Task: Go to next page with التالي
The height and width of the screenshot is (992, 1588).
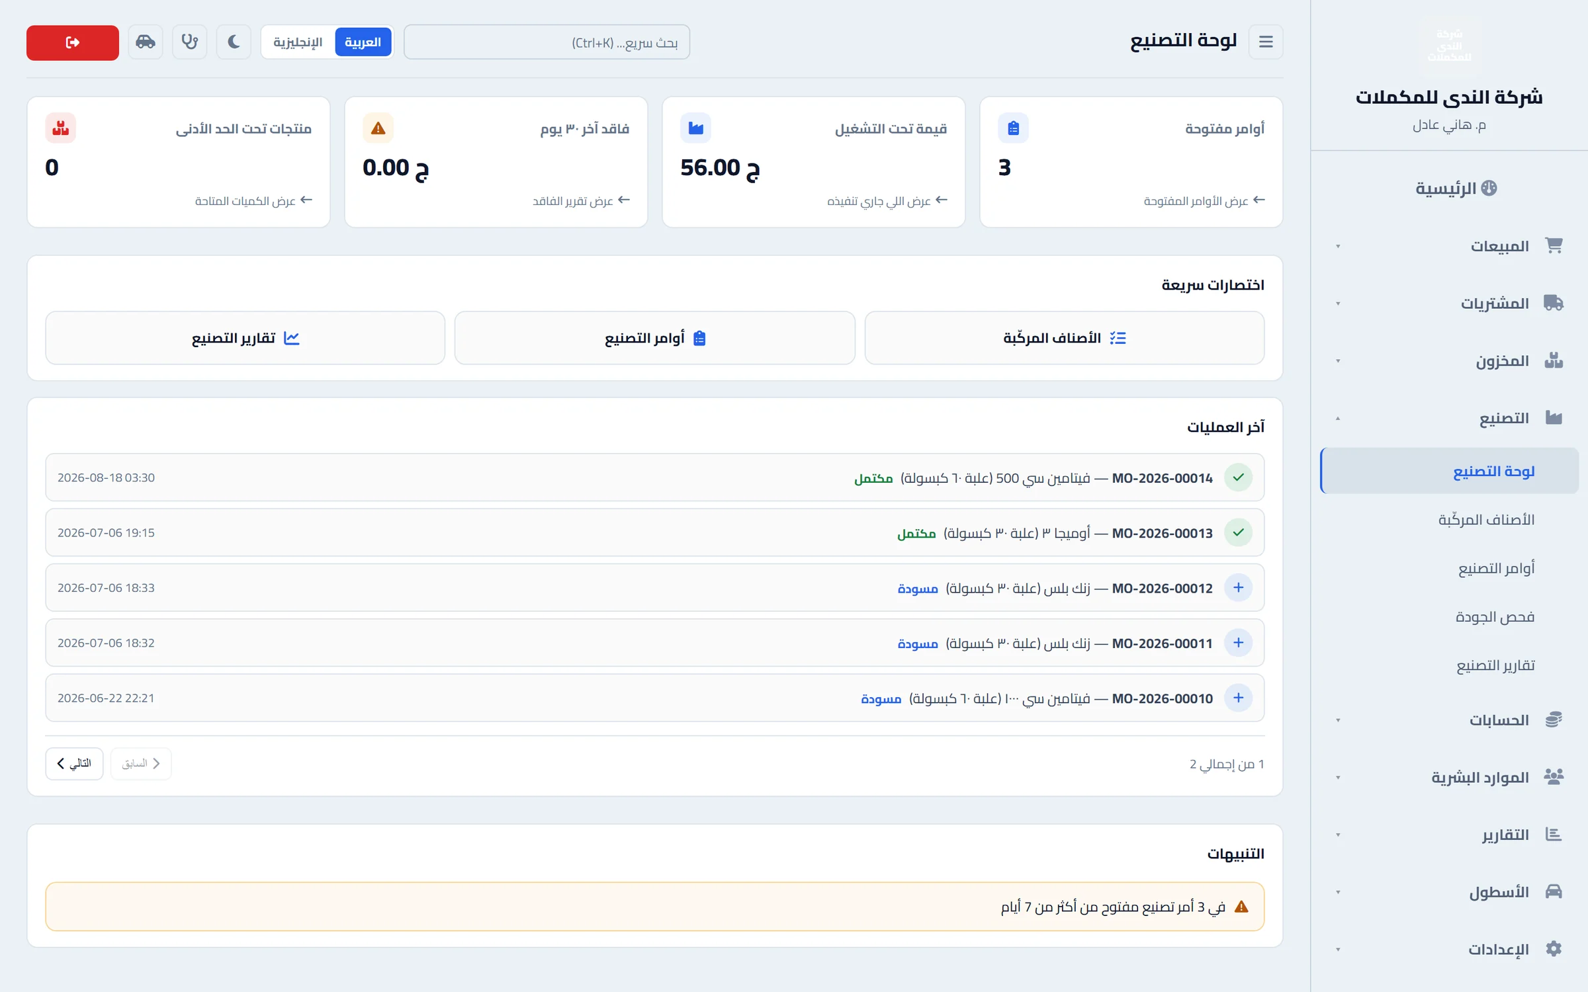Action: coord(74,764)
